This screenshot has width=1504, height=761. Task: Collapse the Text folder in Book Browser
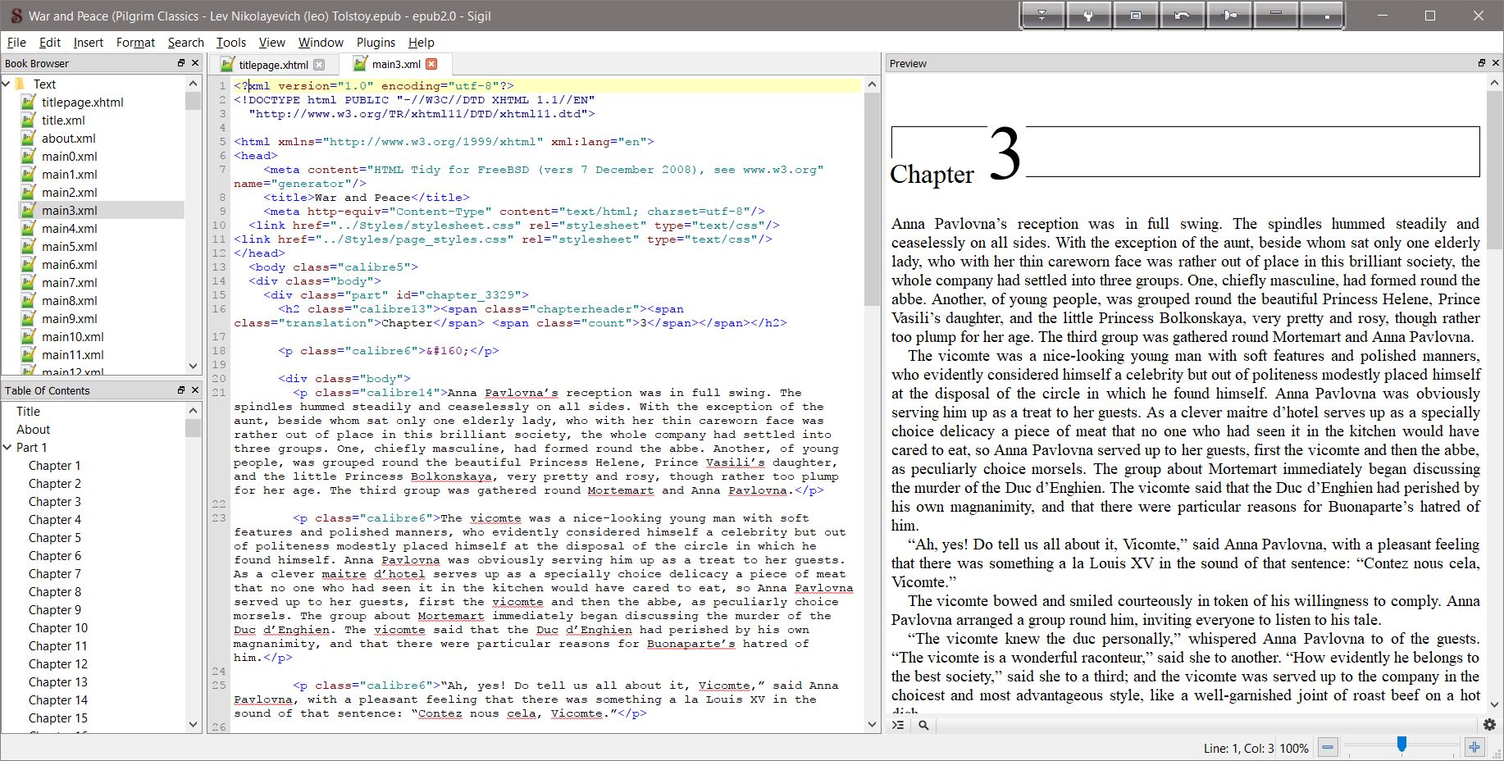coord(7,84)
